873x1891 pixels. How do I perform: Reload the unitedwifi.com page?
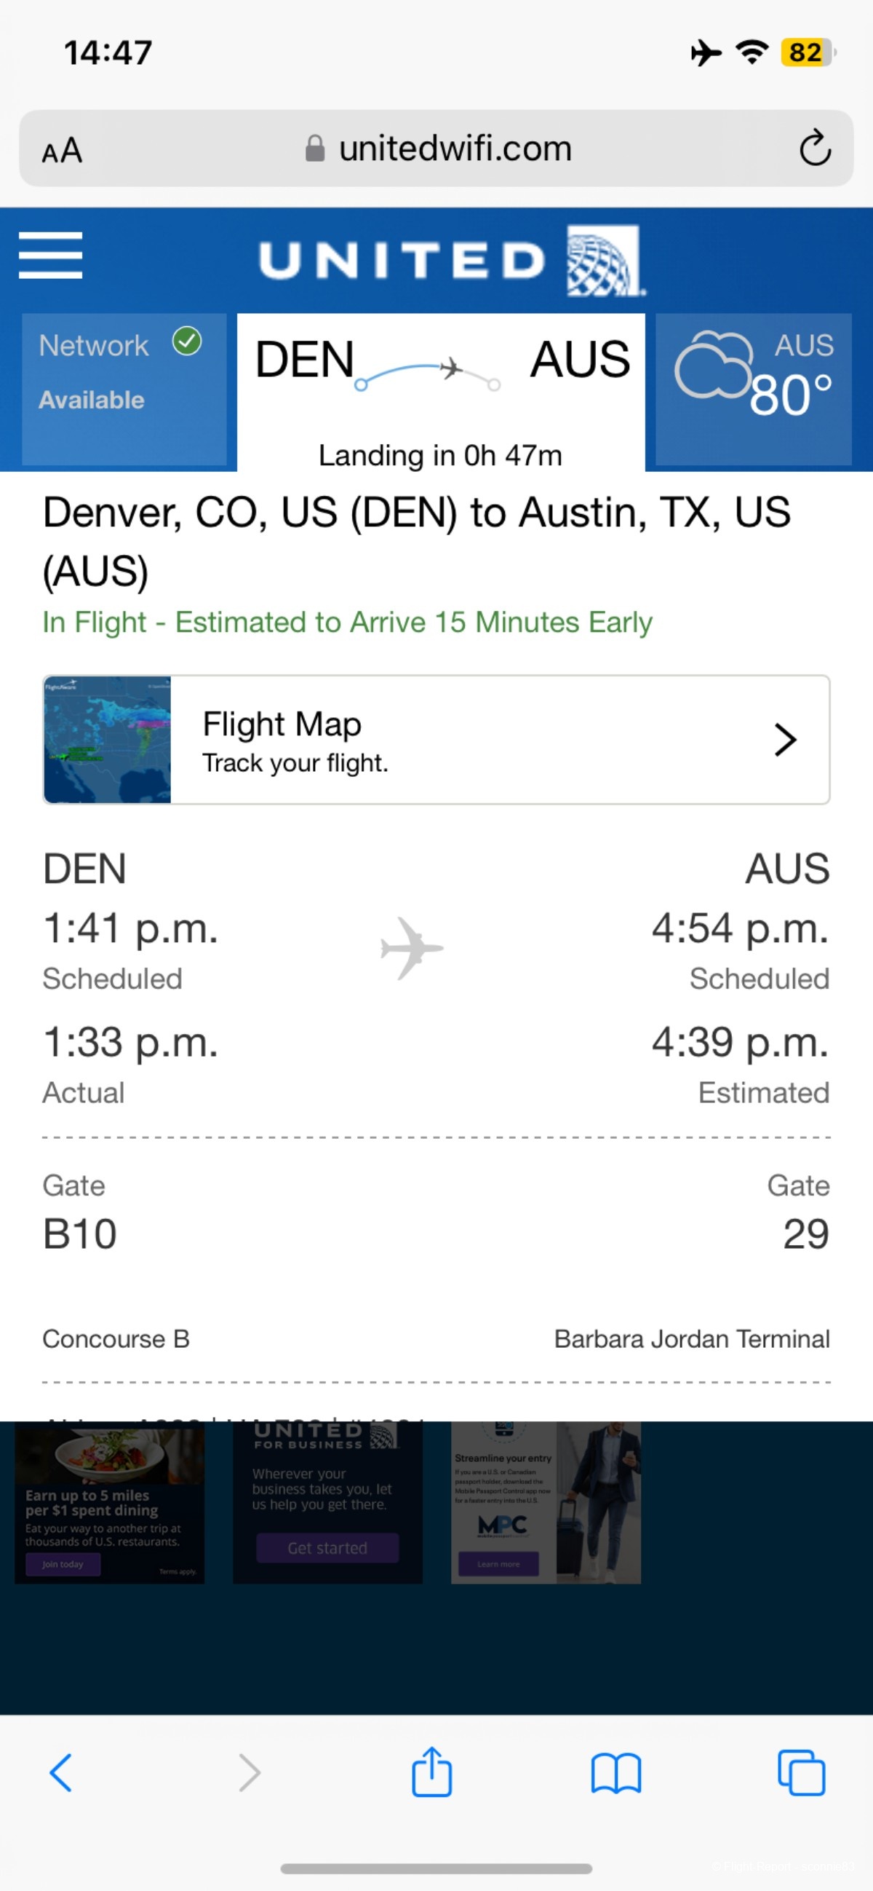point(814,149)
